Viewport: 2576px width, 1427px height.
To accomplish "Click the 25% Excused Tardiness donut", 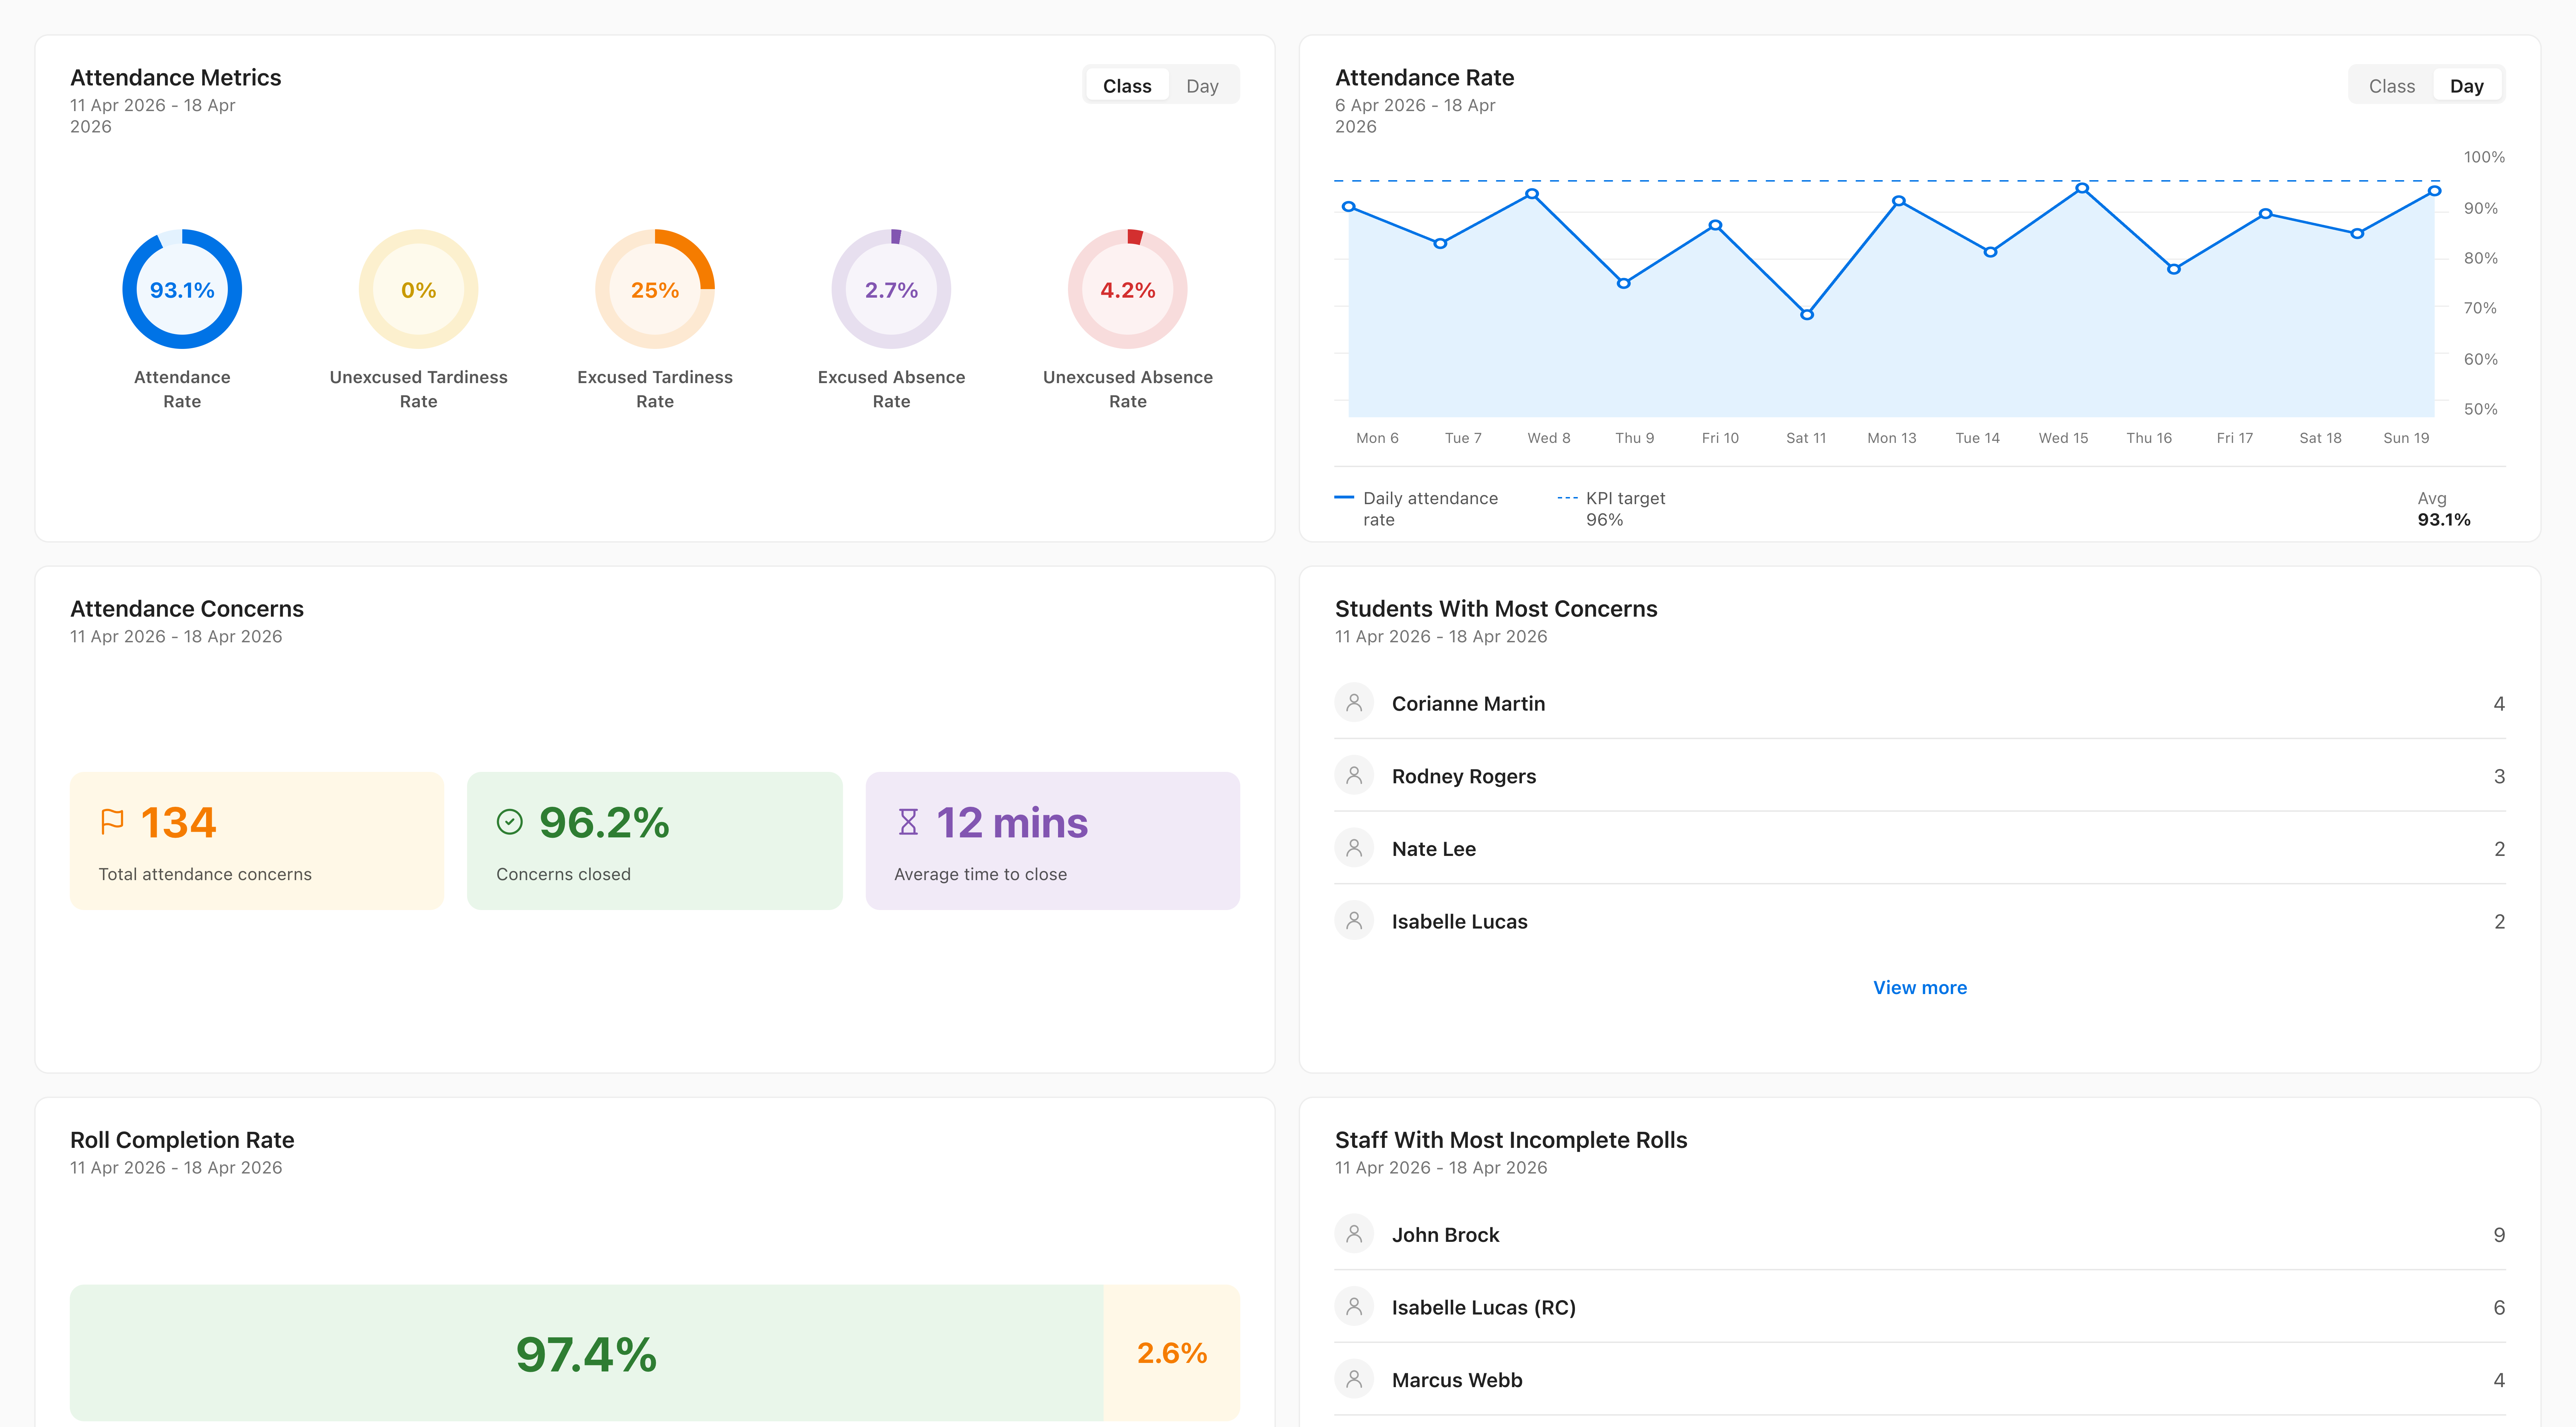I will click(x=655, y=289).
